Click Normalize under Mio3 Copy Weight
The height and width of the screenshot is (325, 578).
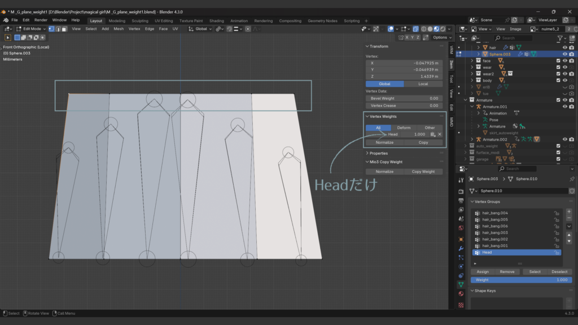click(x=384, y=172)
